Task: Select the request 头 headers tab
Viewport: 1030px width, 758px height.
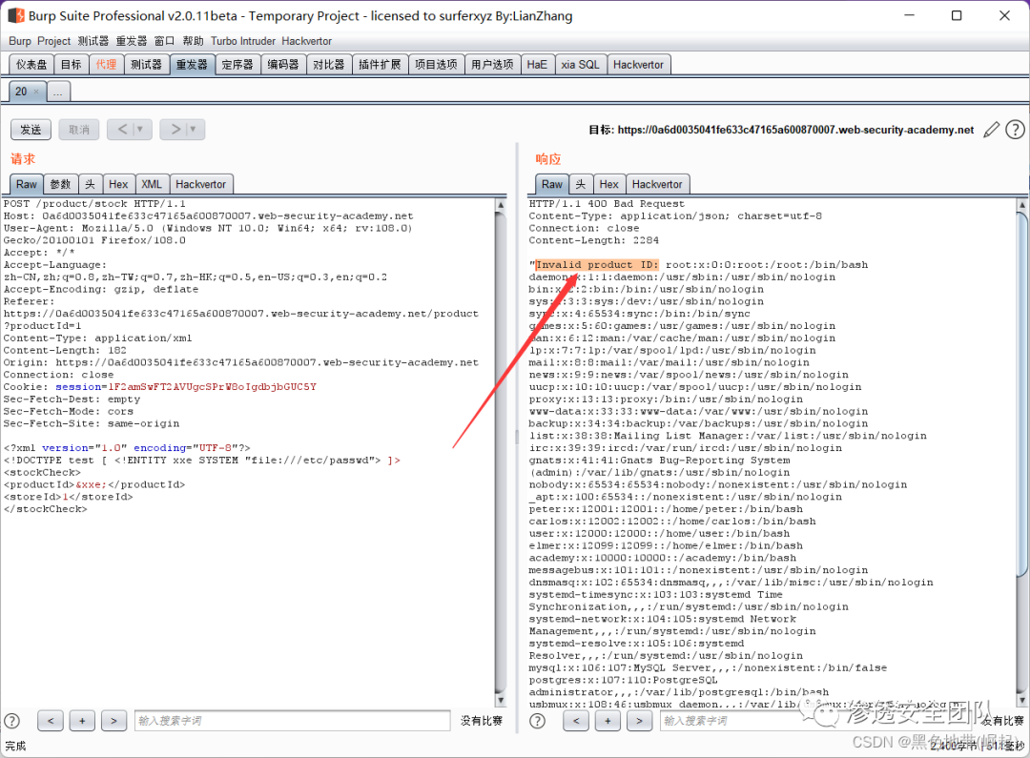Action: (x=90, y=184)
